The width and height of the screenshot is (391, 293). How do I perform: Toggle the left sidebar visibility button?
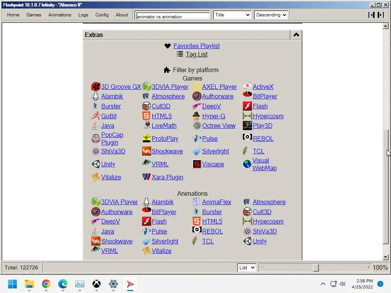(x=372, y=15)
